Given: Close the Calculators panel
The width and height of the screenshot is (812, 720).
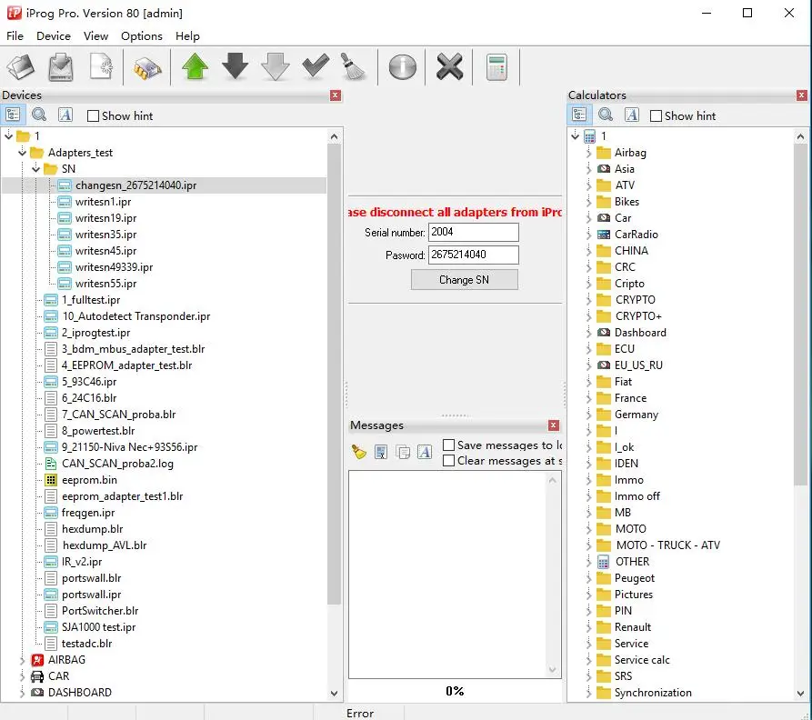Looking at the screenshot, I should pyautogui.click(x=802, y=95).
